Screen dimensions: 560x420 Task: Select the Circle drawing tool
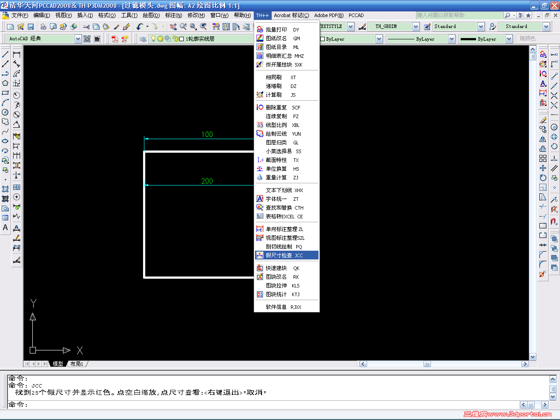point(5,112)
